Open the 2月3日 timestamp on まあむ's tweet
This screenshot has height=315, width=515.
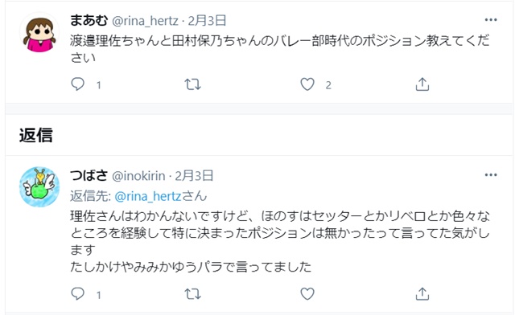[207, 21]
